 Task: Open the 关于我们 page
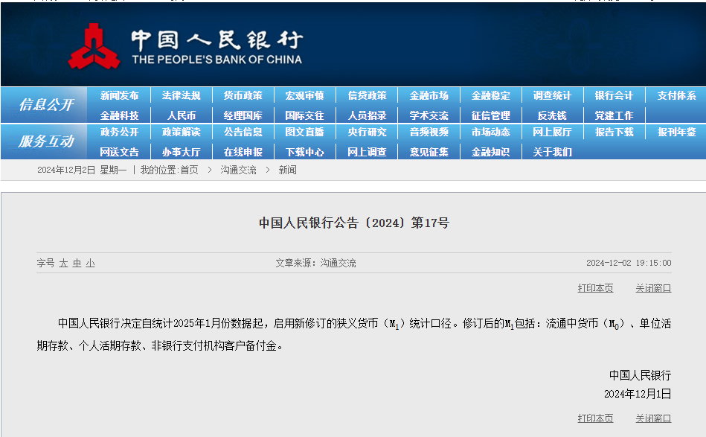tap(552, 152)
